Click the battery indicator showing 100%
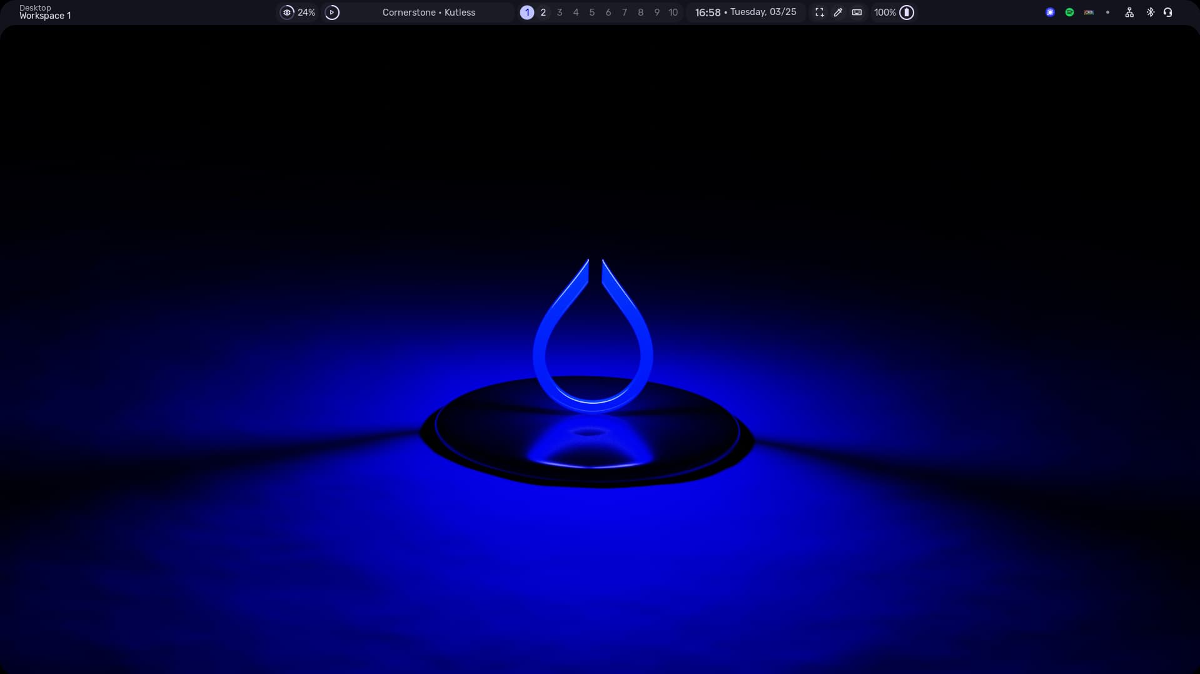The width and height of the screenshot is (1200, 674). coord(894,12)
